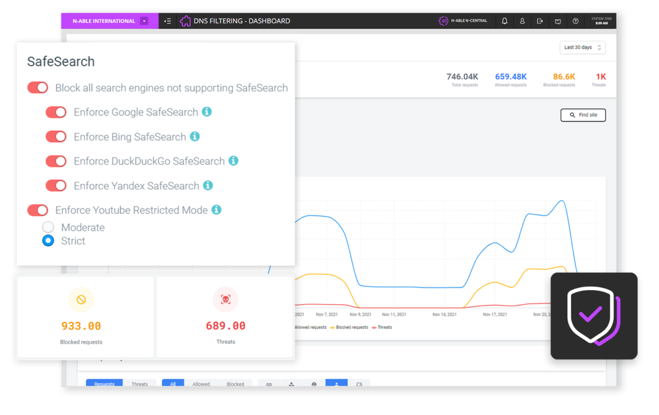Click info icon beside Enforce Youtube Restricted Mode
Viewport: 659px width, 415px height.
click(216, 209)
